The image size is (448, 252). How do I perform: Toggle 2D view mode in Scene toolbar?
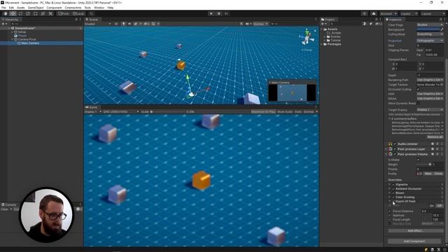[x=116, y=24]
